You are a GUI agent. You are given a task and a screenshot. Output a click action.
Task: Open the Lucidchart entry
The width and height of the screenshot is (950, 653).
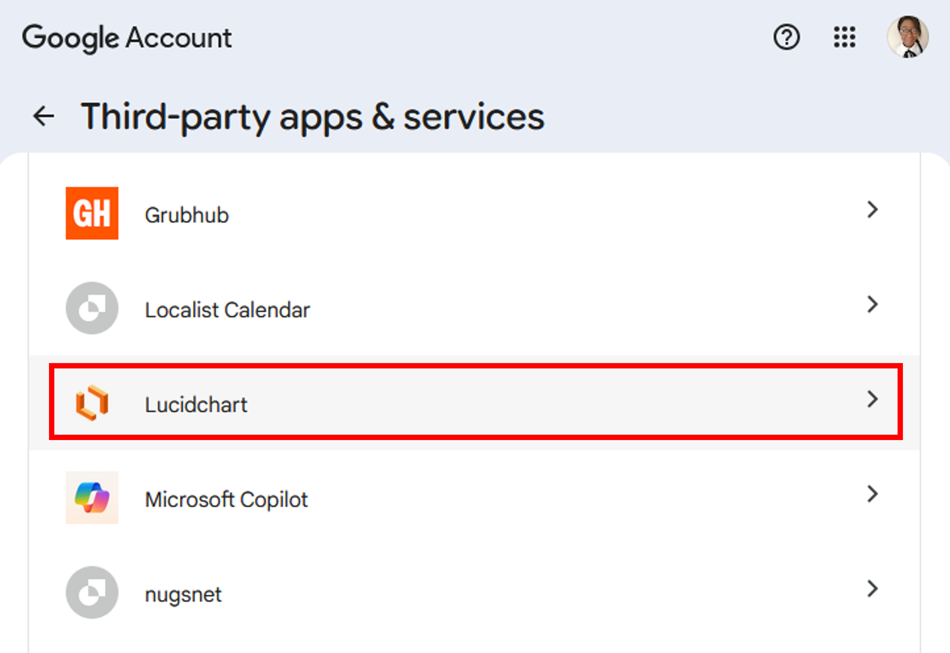tap(474, 403)
